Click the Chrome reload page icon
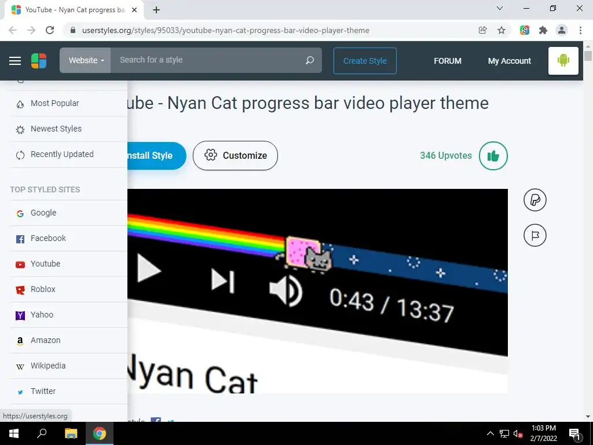 [x=50, y=30]
